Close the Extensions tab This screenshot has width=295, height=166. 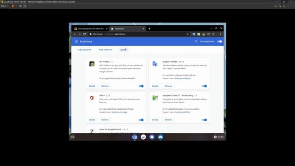(x=143, y=29)
